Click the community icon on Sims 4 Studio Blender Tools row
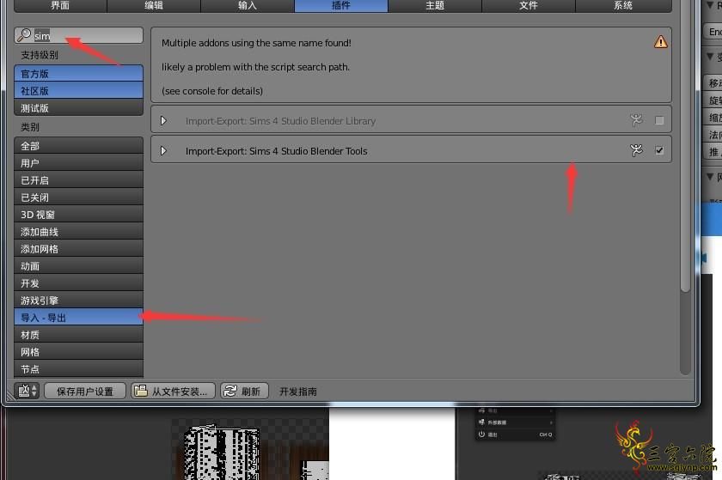Screen dimensions: 722x480 [636, 150]
